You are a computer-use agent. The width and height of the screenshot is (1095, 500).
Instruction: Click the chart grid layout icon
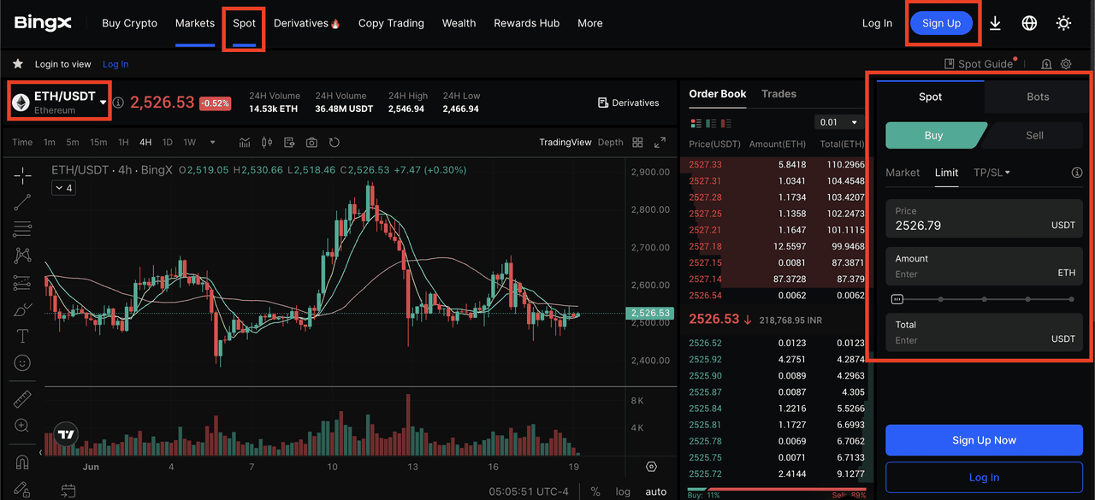637,142
